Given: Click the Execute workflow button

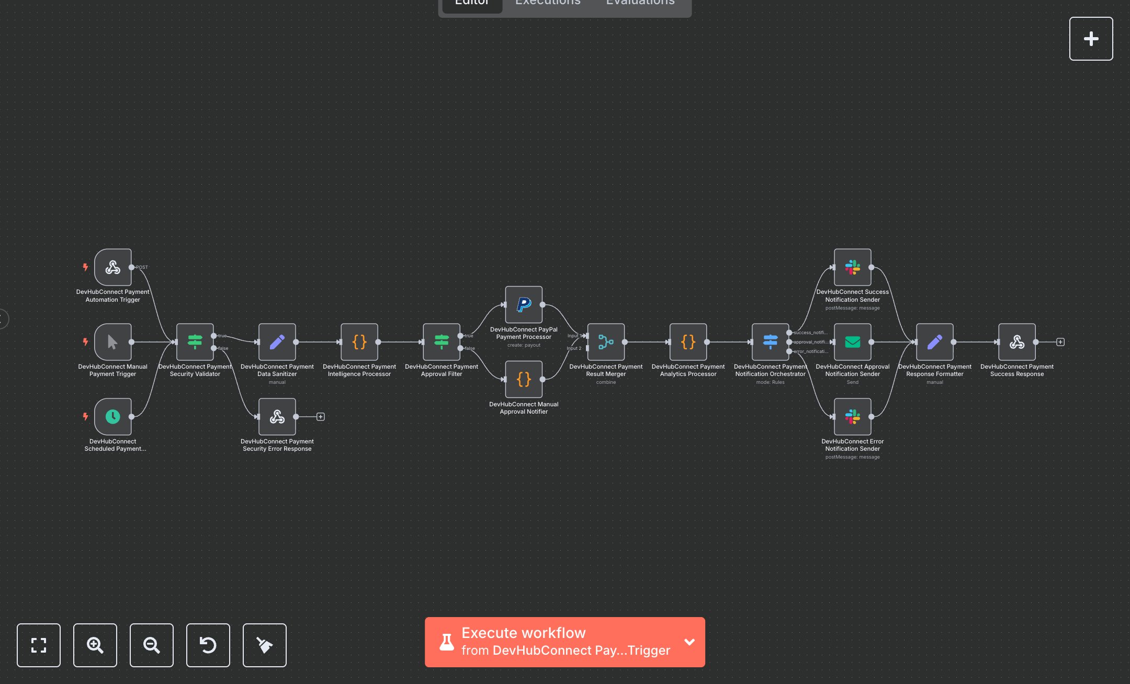Looking at the screenshot, I should pos(555,642).
